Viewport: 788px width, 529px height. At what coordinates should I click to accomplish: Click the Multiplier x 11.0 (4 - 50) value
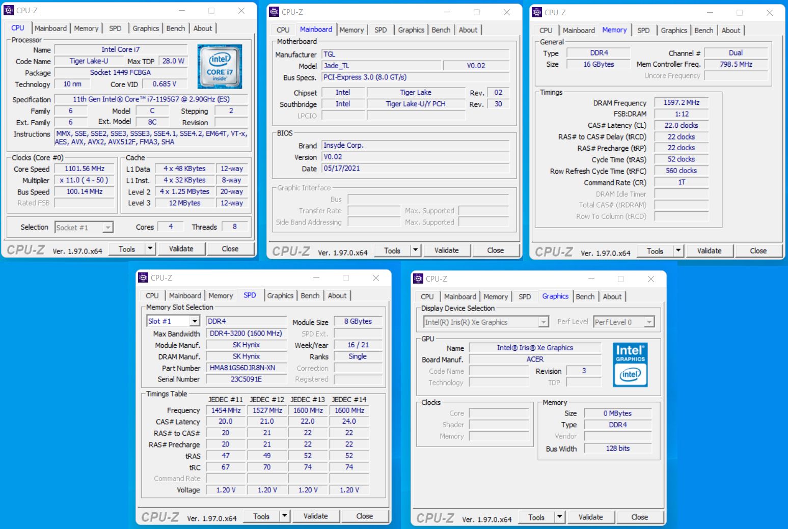click(x=85, y=180)
